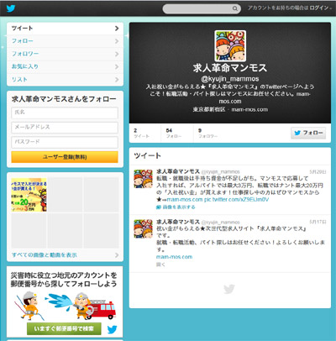This screenshot has width=336, height=341.
Task: Click the パスワード password field
Action: tap(65, 142)
